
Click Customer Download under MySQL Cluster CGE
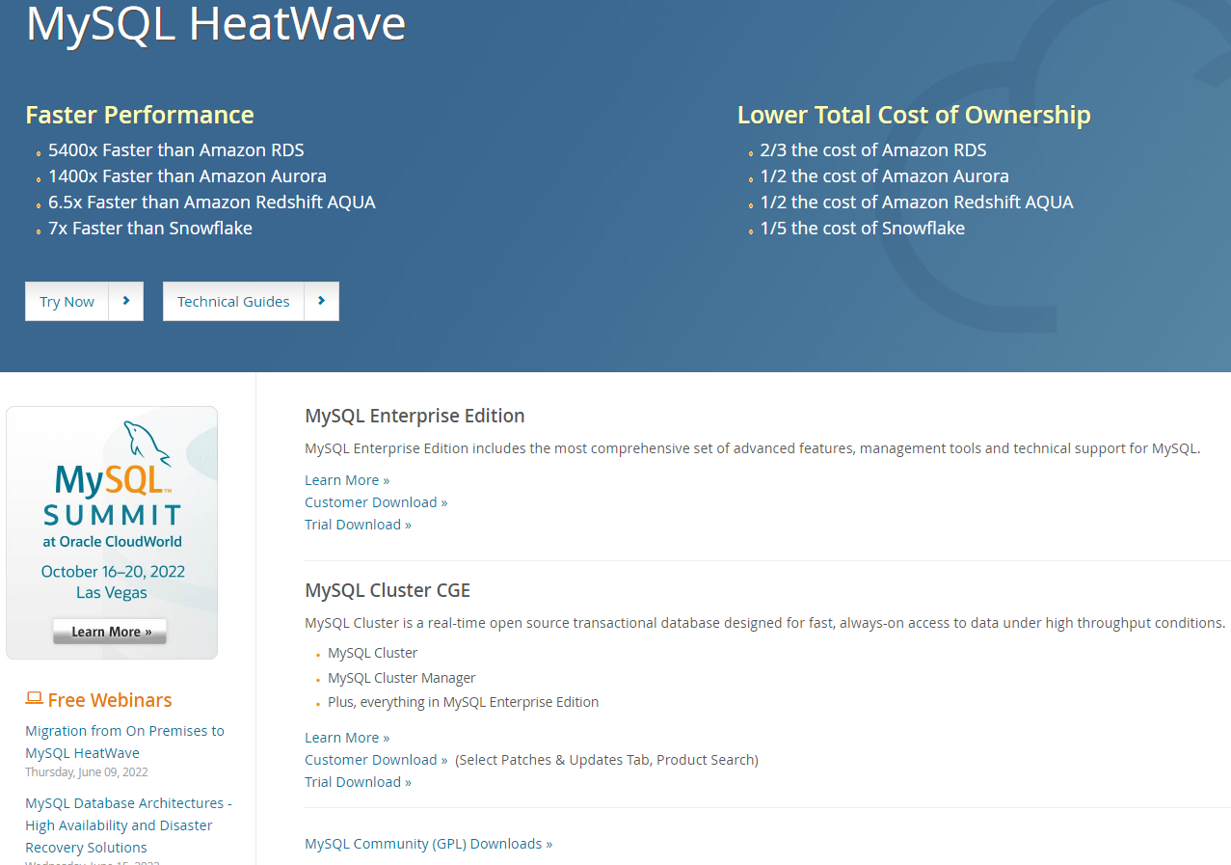[x=376, y=760]
